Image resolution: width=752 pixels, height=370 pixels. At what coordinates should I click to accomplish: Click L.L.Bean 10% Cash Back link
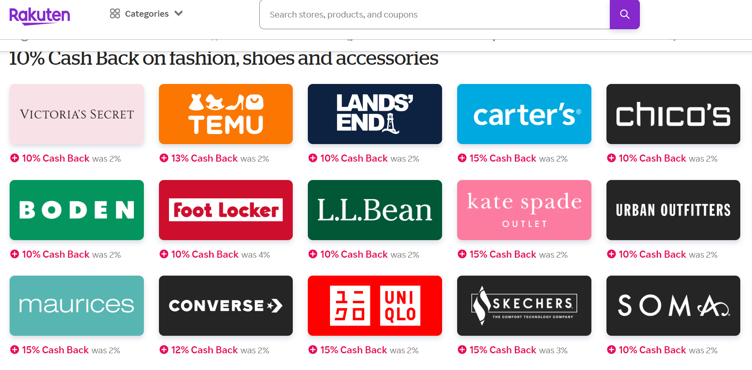coord(354,254)
